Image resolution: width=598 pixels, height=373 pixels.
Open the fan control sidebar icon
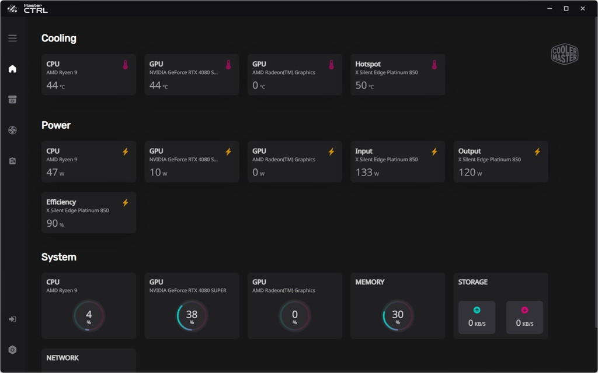tap(12, 130)
